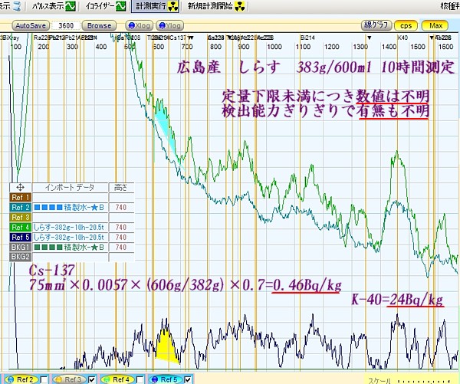Image resolution: width=460 pixels, height=384 pixels.
Task: Select the olive Ref 3 label
Action: coord(20,217)
